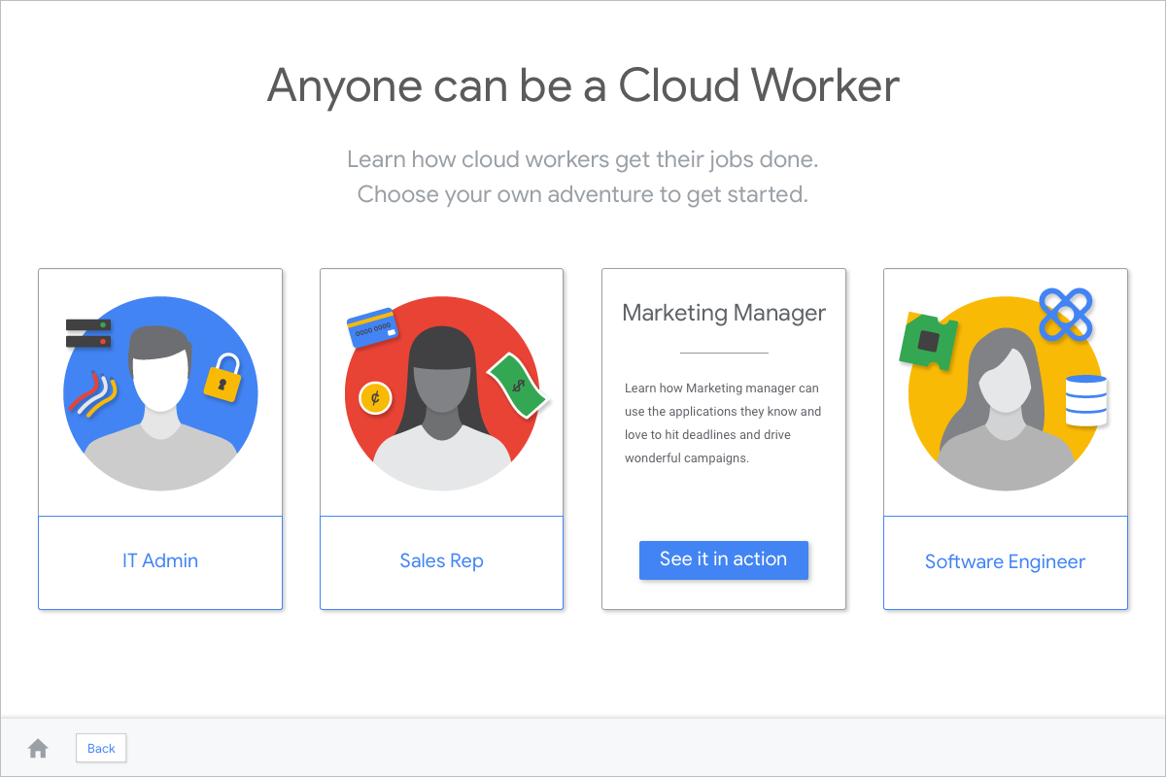Image resolution: width=1166 pixels, height=777 pixels.
Task: Go back using the Back button
Action: point(101,748)
